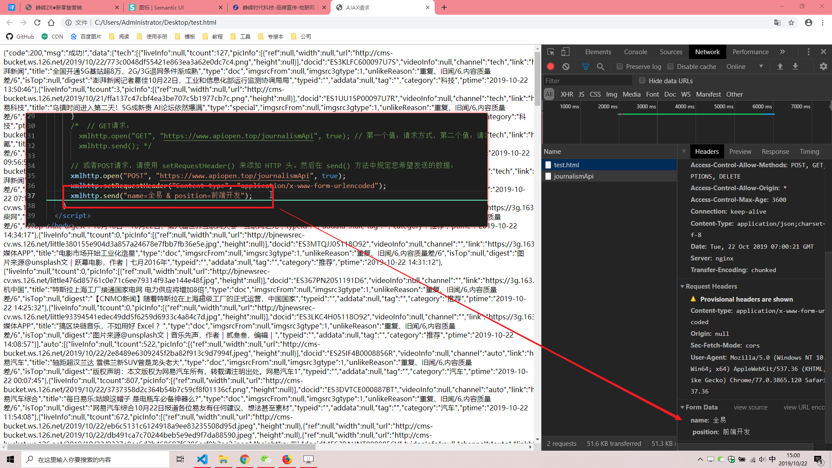Enable Preserve log checkbox
832x468 pixels.
620,66
